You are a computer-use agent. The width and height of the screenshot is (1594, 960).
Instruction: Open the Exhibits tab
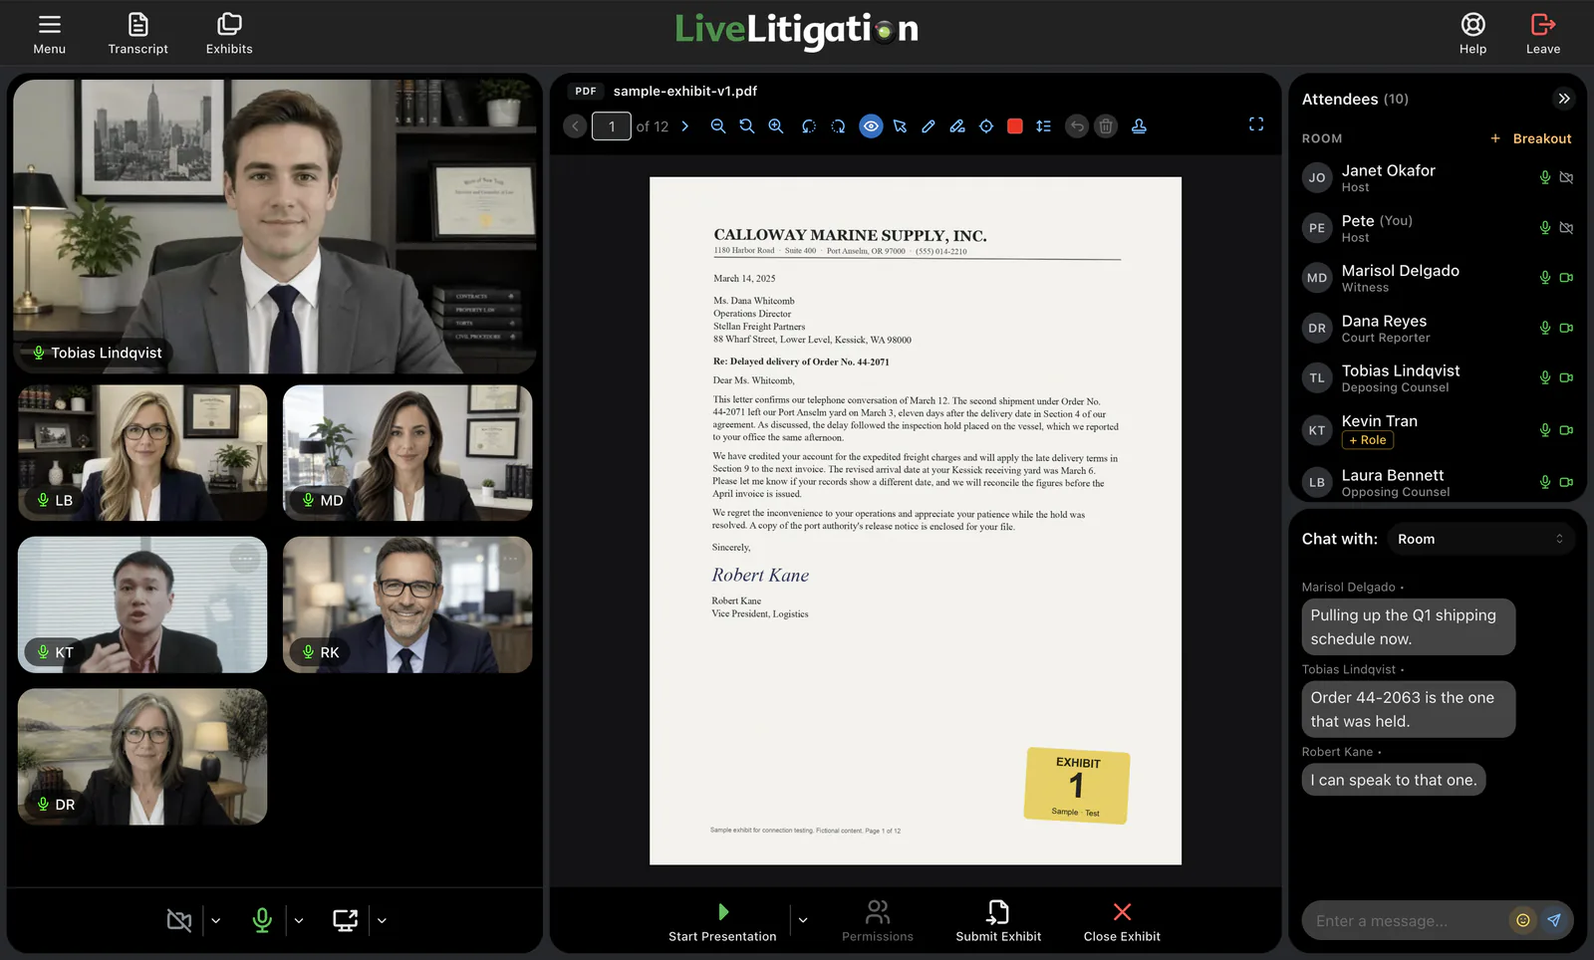(x=229, y=34)
